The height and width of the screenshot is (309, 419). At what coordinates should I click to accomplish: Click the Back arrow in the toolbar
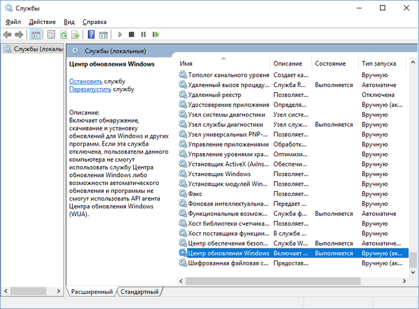point(7,35)
